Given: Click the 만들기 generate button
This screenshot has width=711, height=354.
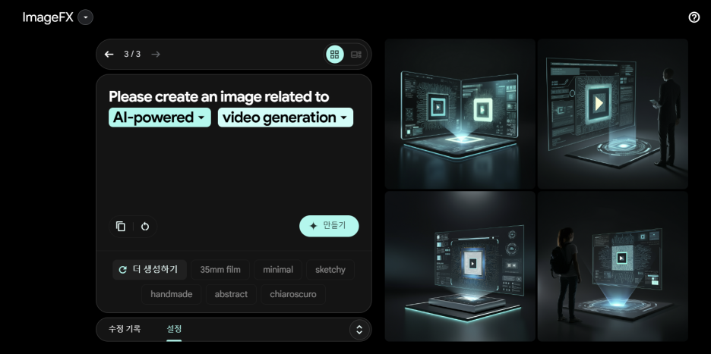Looking at the screenshot, I should click(329, 226).
